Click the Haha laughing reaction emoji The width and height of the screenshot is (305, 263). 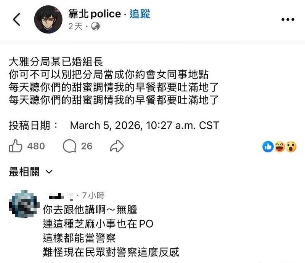coord(279,146)
